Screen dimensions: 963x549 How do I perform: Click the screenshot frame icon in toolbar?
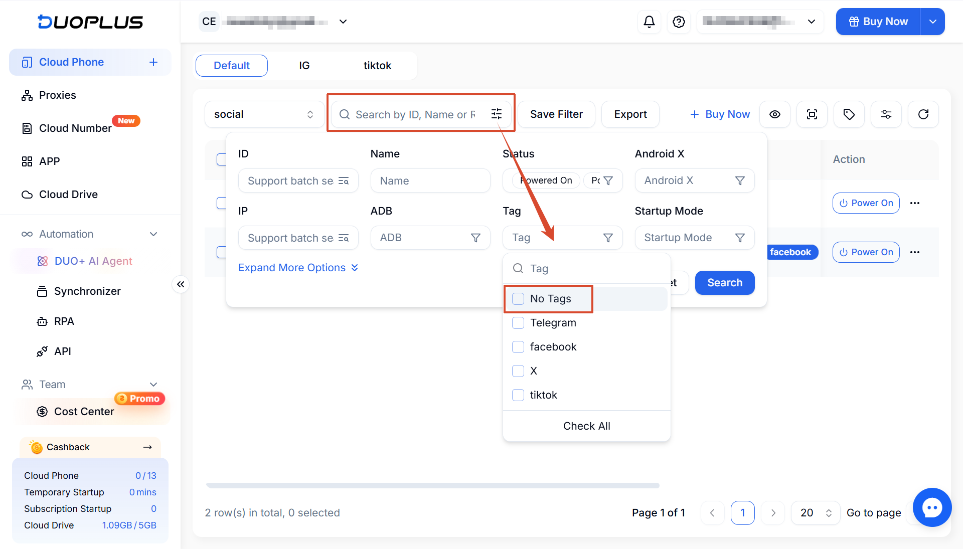[x=812, y=114]
